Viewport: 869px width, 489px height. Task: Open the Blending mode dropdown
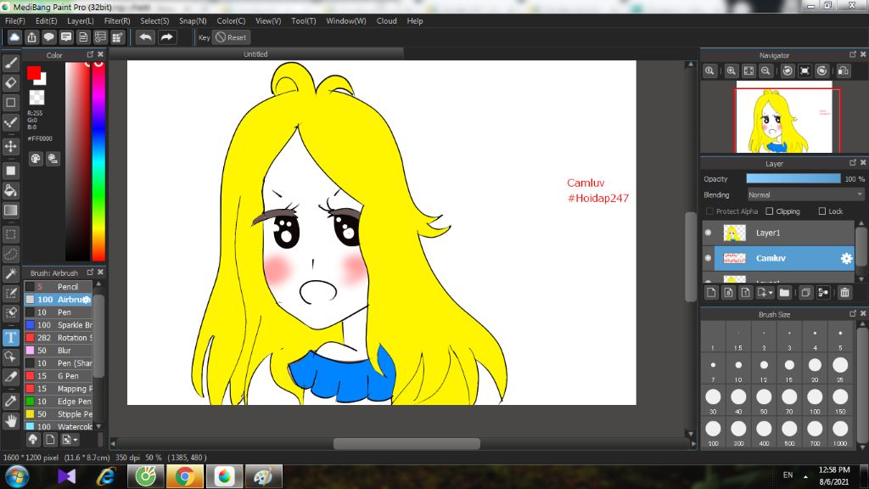(x=805, y=194)
